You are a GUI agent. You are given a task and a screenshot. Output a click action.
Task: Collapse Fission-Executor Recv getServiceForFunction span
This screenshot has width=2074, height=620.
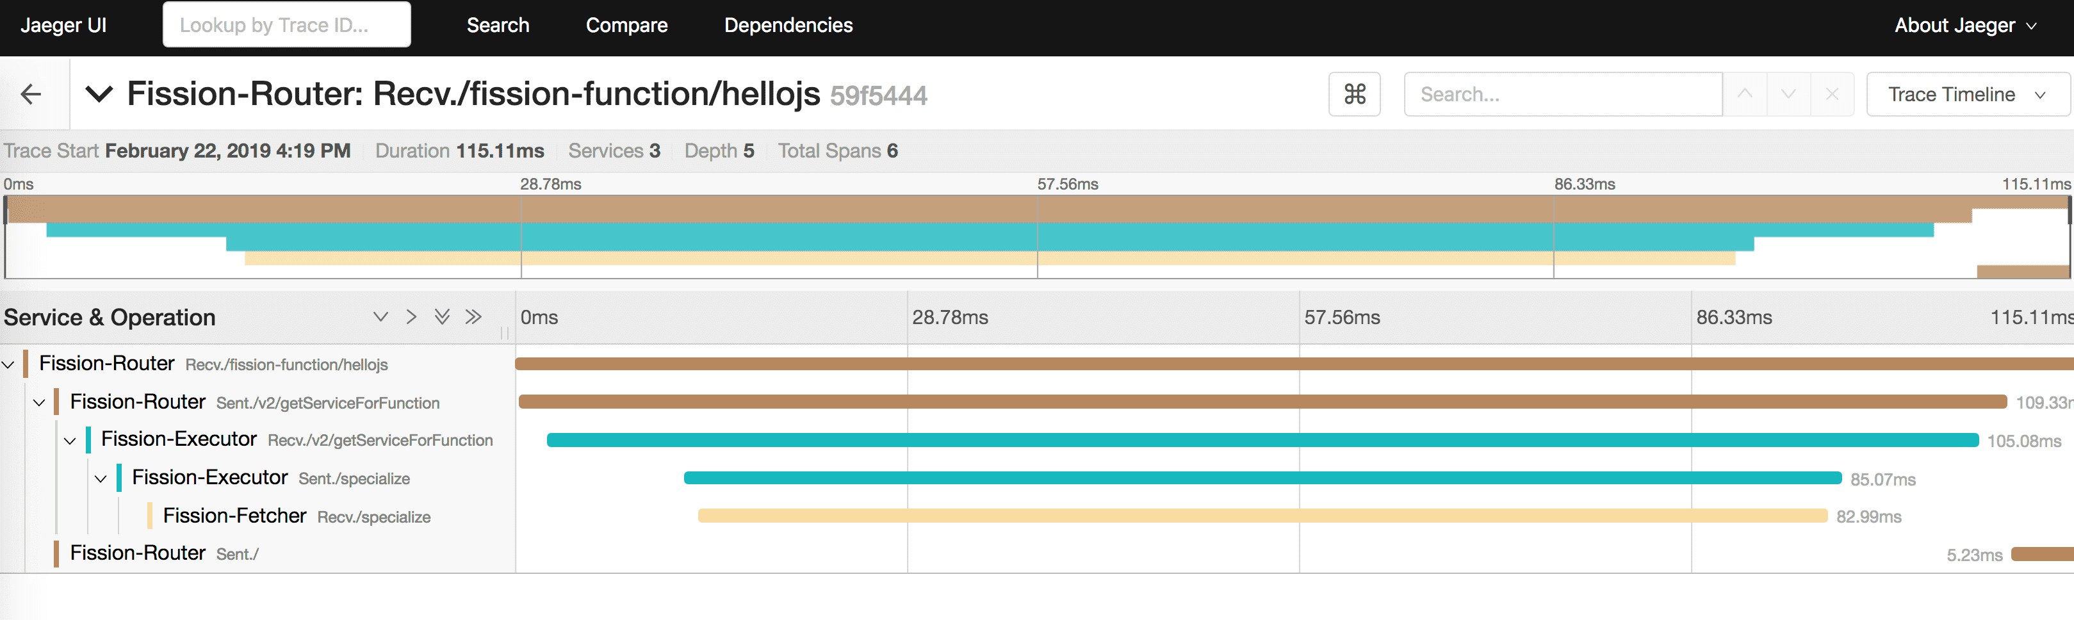70,439
